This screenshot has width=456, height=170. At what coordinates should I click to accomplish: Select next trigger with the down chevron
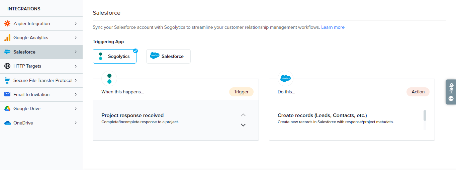[x=243, y=125]
